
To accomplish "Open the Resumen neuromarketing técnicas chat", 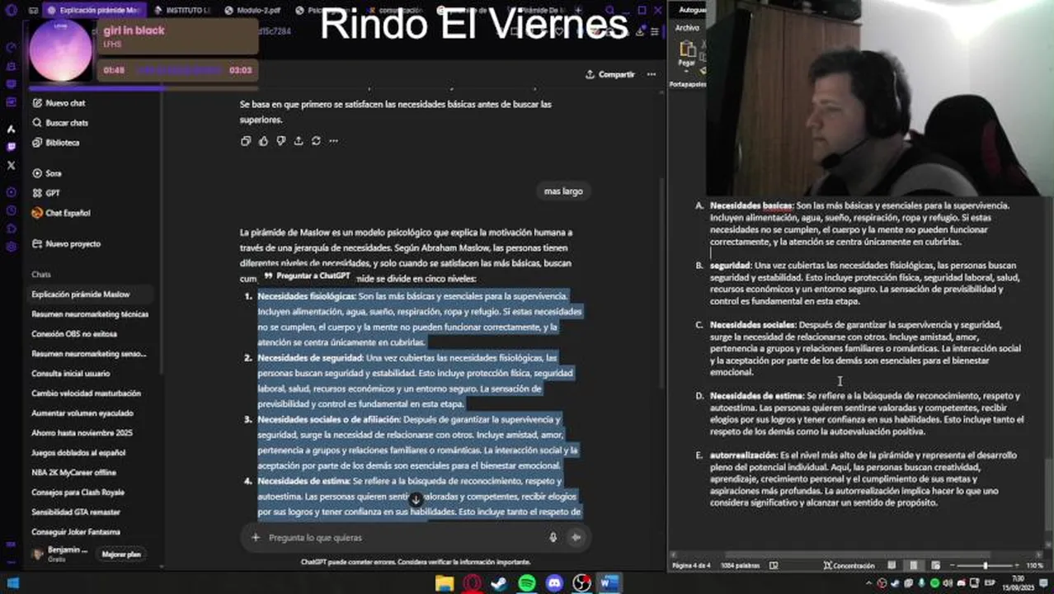I will 90,314.
